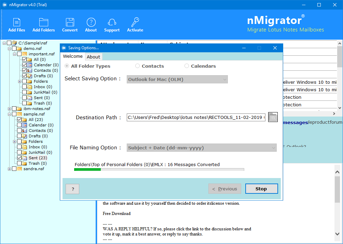The image size is (343, 244).
Task: Click the Stop button
Action: [x=261, y=189]
